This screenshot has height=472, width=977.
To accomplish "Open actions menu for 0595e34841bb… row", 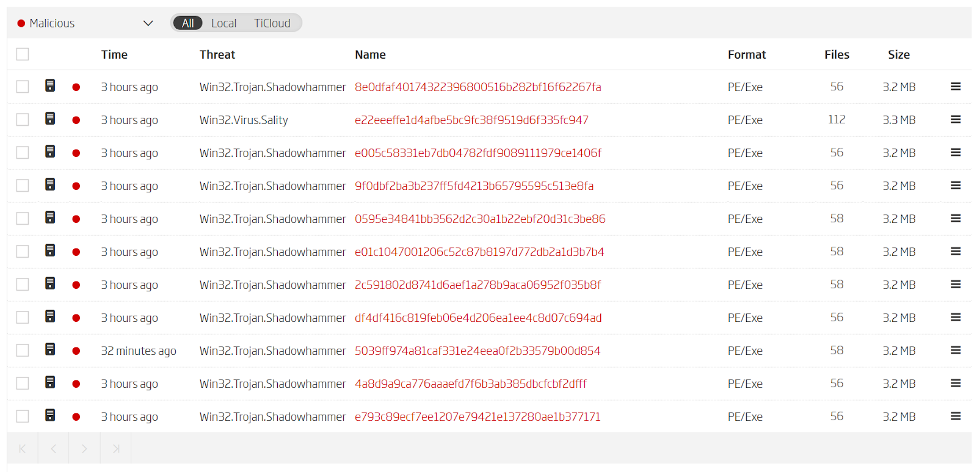I will [956, 219].
